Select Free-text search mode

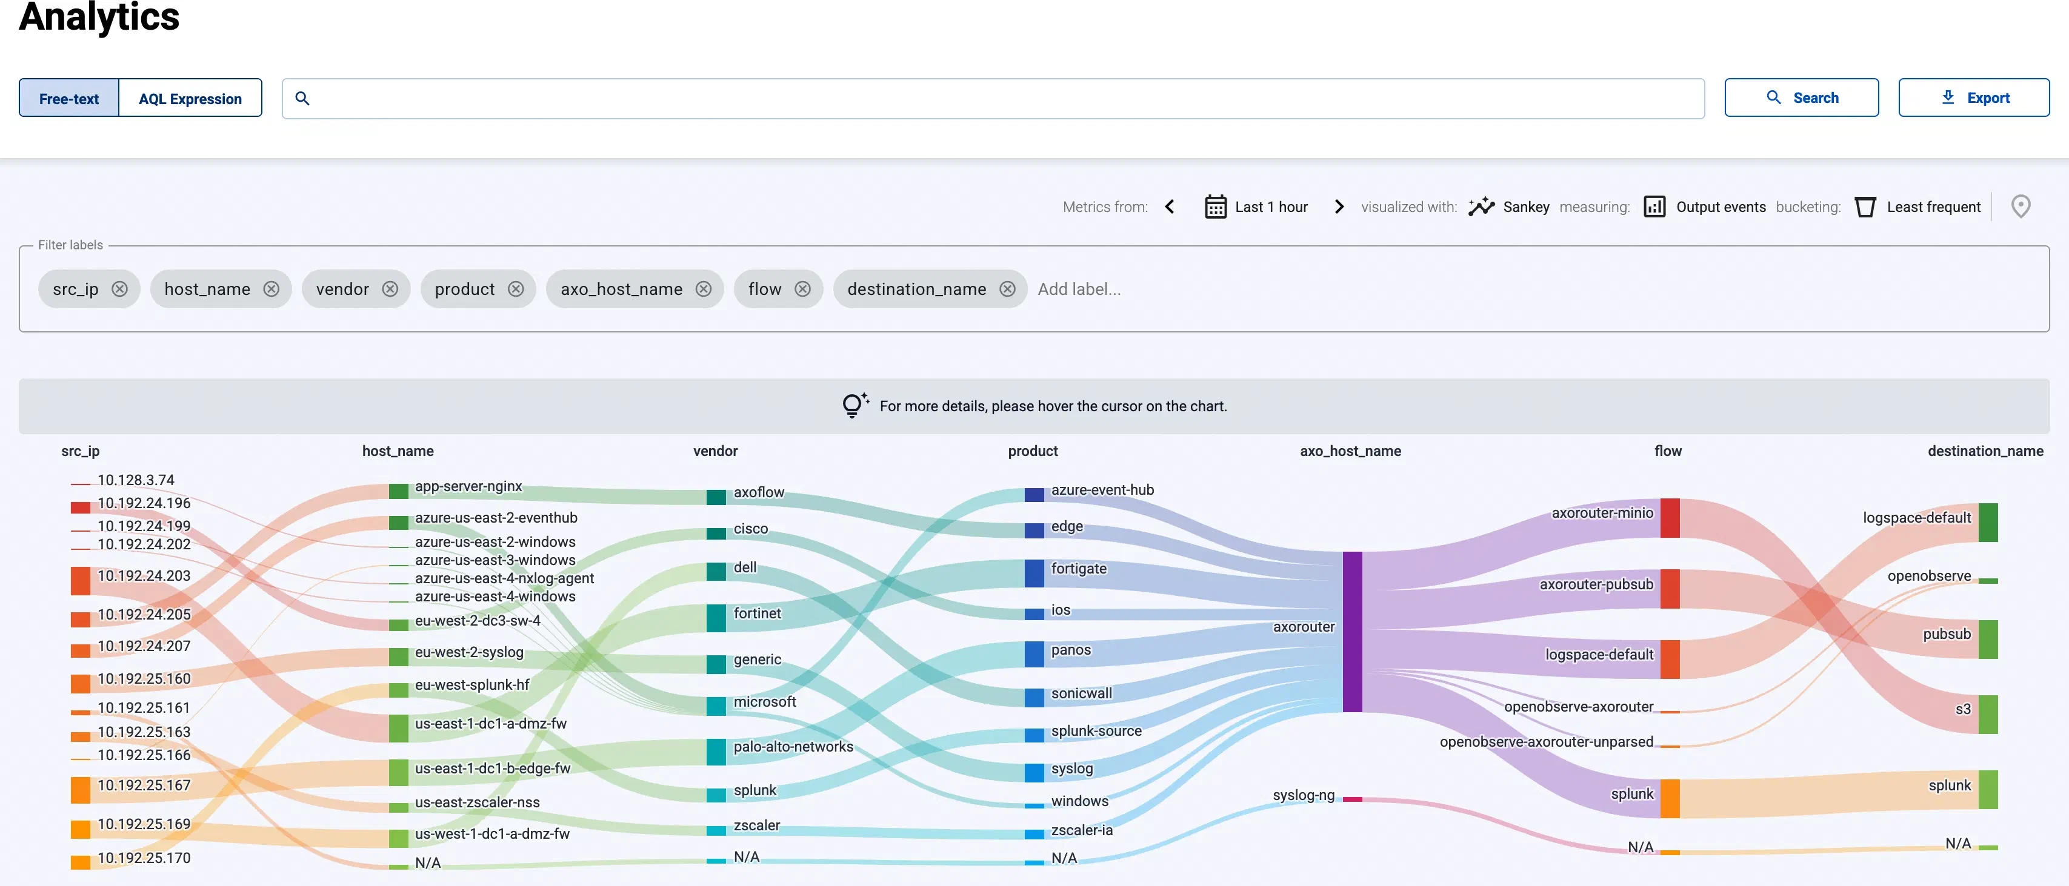tap(69, 98)
